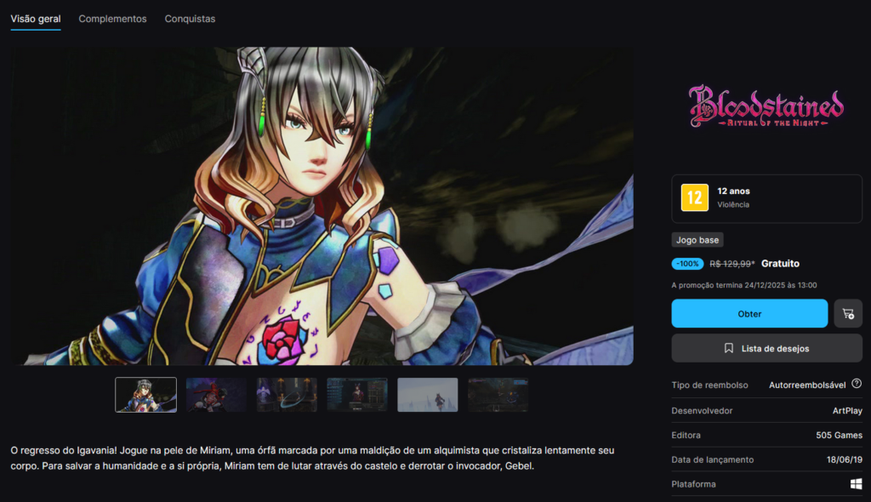
Task: Open the snowy landscape screenshot thumbnail
Action: tap(428, 394)
